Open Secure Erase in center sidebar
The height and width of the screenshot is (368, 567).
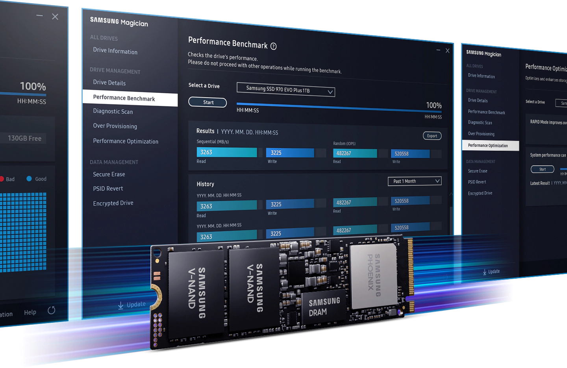tap(109, 174)
